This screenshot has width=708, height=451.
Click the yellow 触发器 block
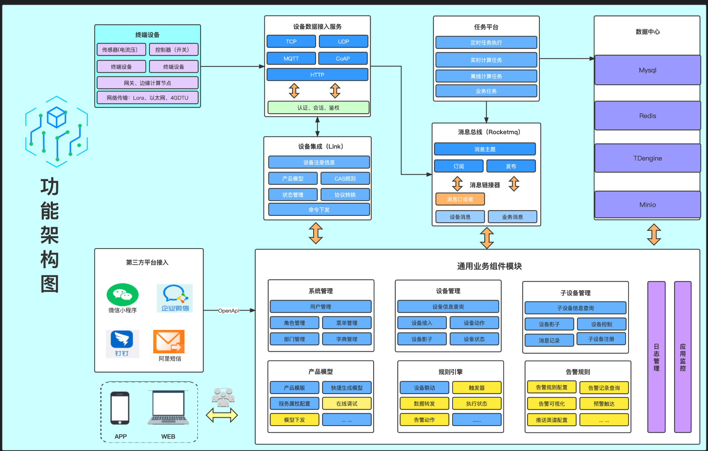click(477, 388)
